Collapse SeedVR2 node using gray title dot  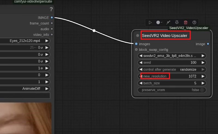pyautogui.click(x=138, y=36)
